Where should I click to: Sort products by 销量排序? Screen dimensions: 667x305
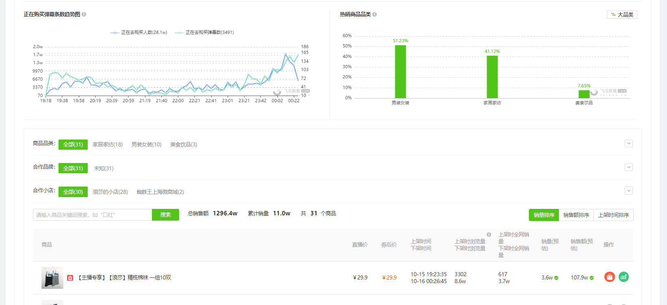tap(544, 215)
